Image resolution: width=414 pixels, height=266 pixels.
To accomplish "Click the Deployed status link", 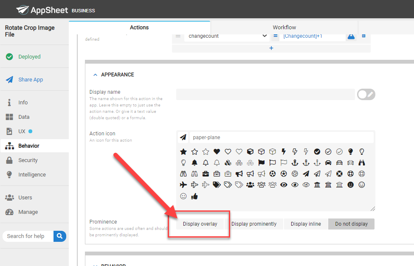I will [x=29, y=57].
